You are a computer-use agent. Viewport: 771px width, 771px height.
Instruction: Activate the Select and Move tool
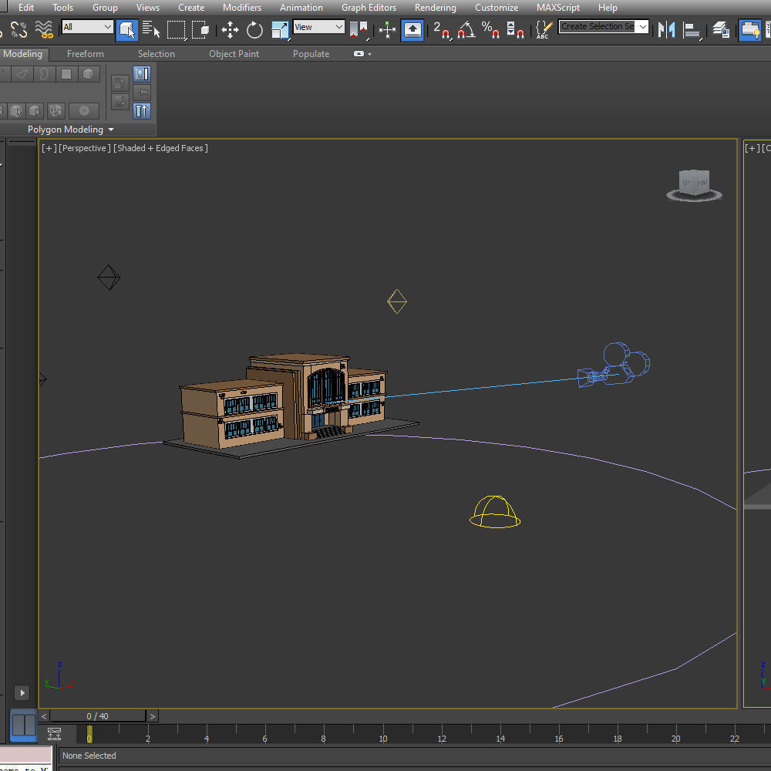(230, 30)
